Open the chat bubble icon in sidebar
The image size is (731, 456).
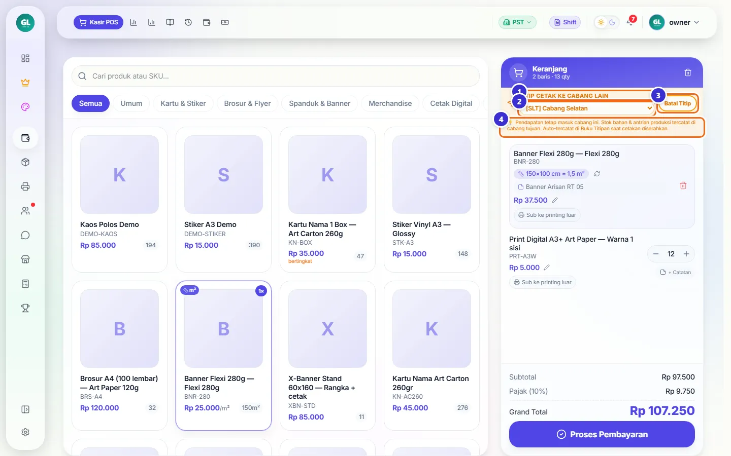tap(25, 235)
